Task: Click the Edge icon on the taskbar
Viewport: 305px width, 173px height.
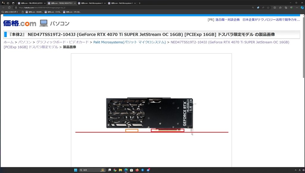Action: tap(126, 170)
